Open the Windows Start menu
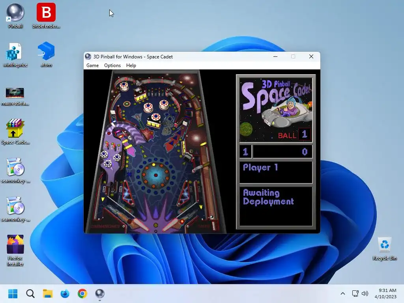The height and width of the screenshot is (303, 404). click(x=13, y=294)
